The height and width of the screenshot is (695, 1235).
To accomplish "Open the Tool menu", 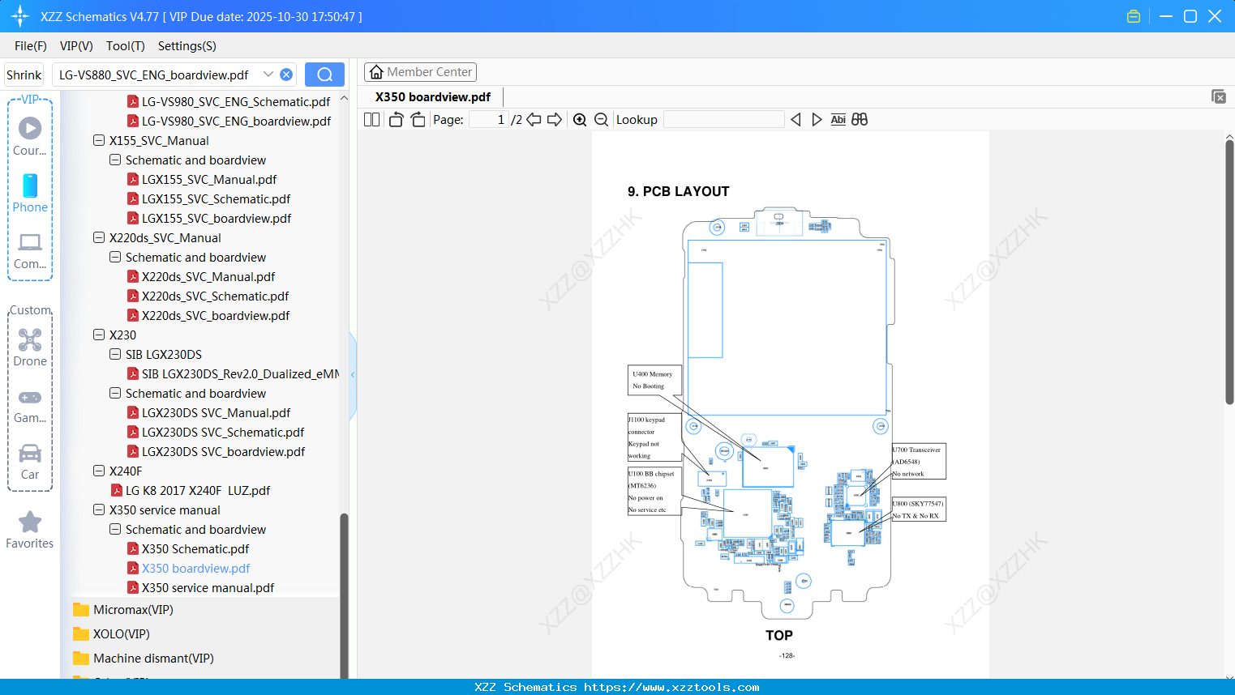I will tap(125, 46).
